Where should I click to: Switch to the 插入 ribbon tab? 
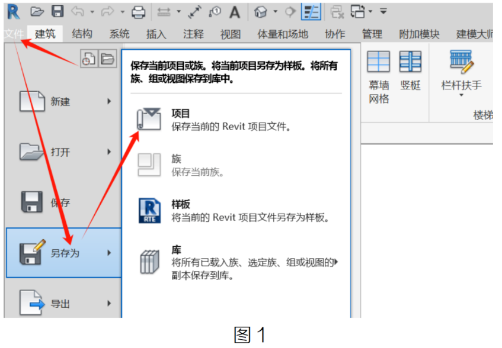156,34
